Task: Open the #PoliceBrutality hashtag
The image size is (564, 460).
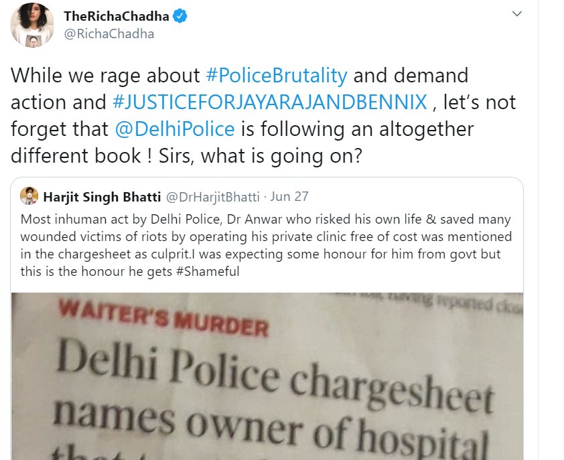Action: pos(277,76)
